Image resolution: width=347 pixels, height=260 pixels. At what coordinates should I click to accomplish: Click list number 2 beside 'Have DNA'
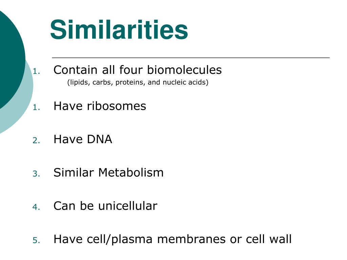[36, 140]
